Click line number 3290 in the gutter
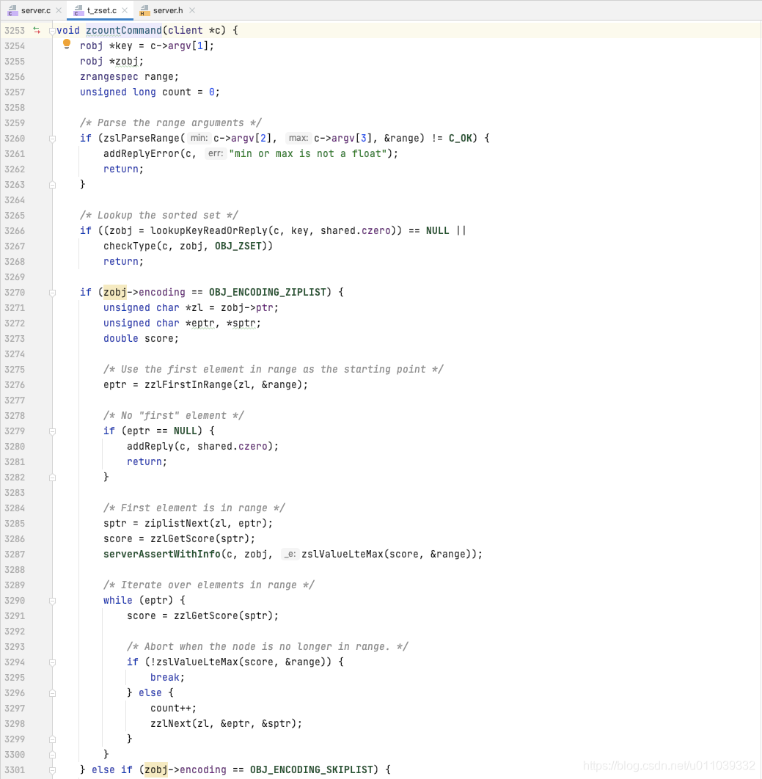762x779 pixels. 15,600
